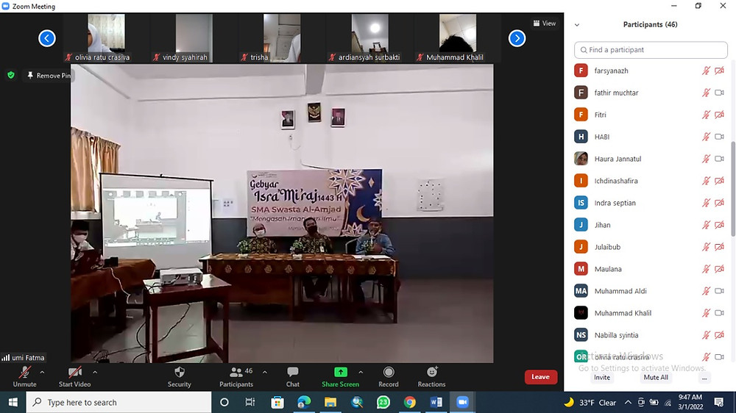Open Microsoft Edge from taskbar
The height and width of the screenshot is (413, 736).
pyautogui.click(x=304, y=402)
